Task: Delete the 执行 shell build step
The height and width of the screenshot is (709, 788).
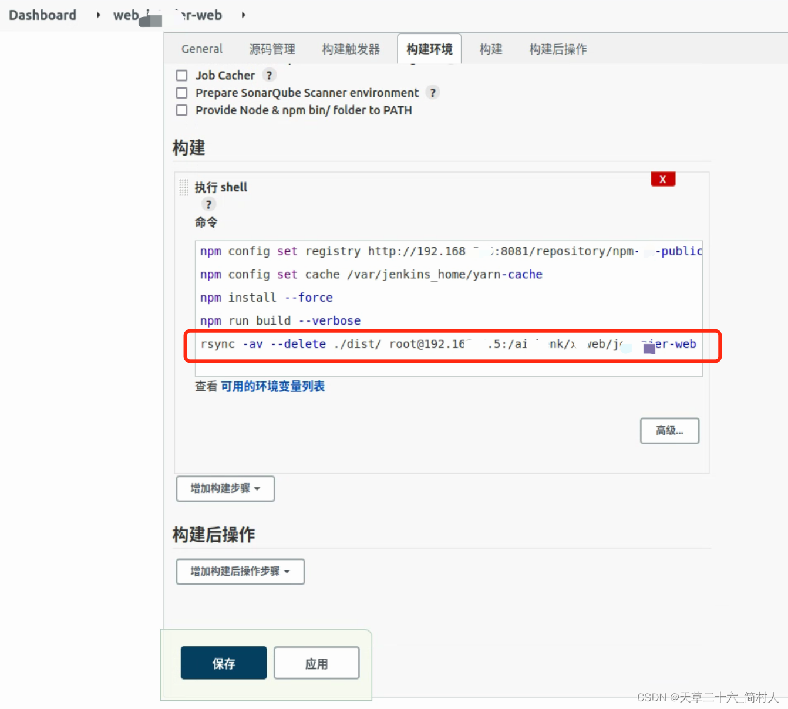Action: click(x=663, y=179)
